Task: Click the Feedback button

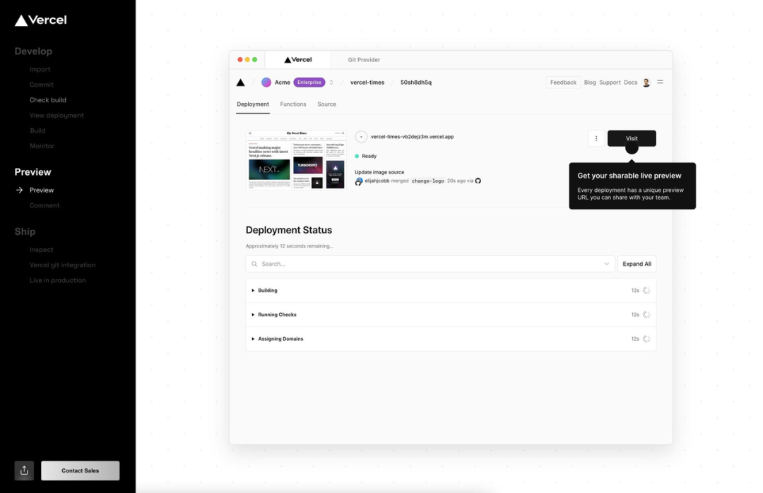Action: tap(563, 83)
